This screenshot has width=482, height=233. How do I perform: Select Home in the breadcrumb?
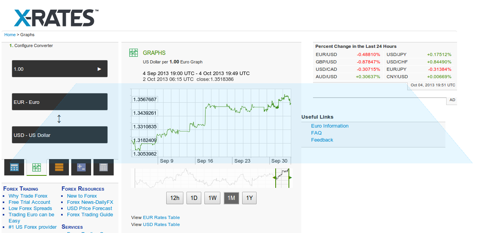[10, 35]
